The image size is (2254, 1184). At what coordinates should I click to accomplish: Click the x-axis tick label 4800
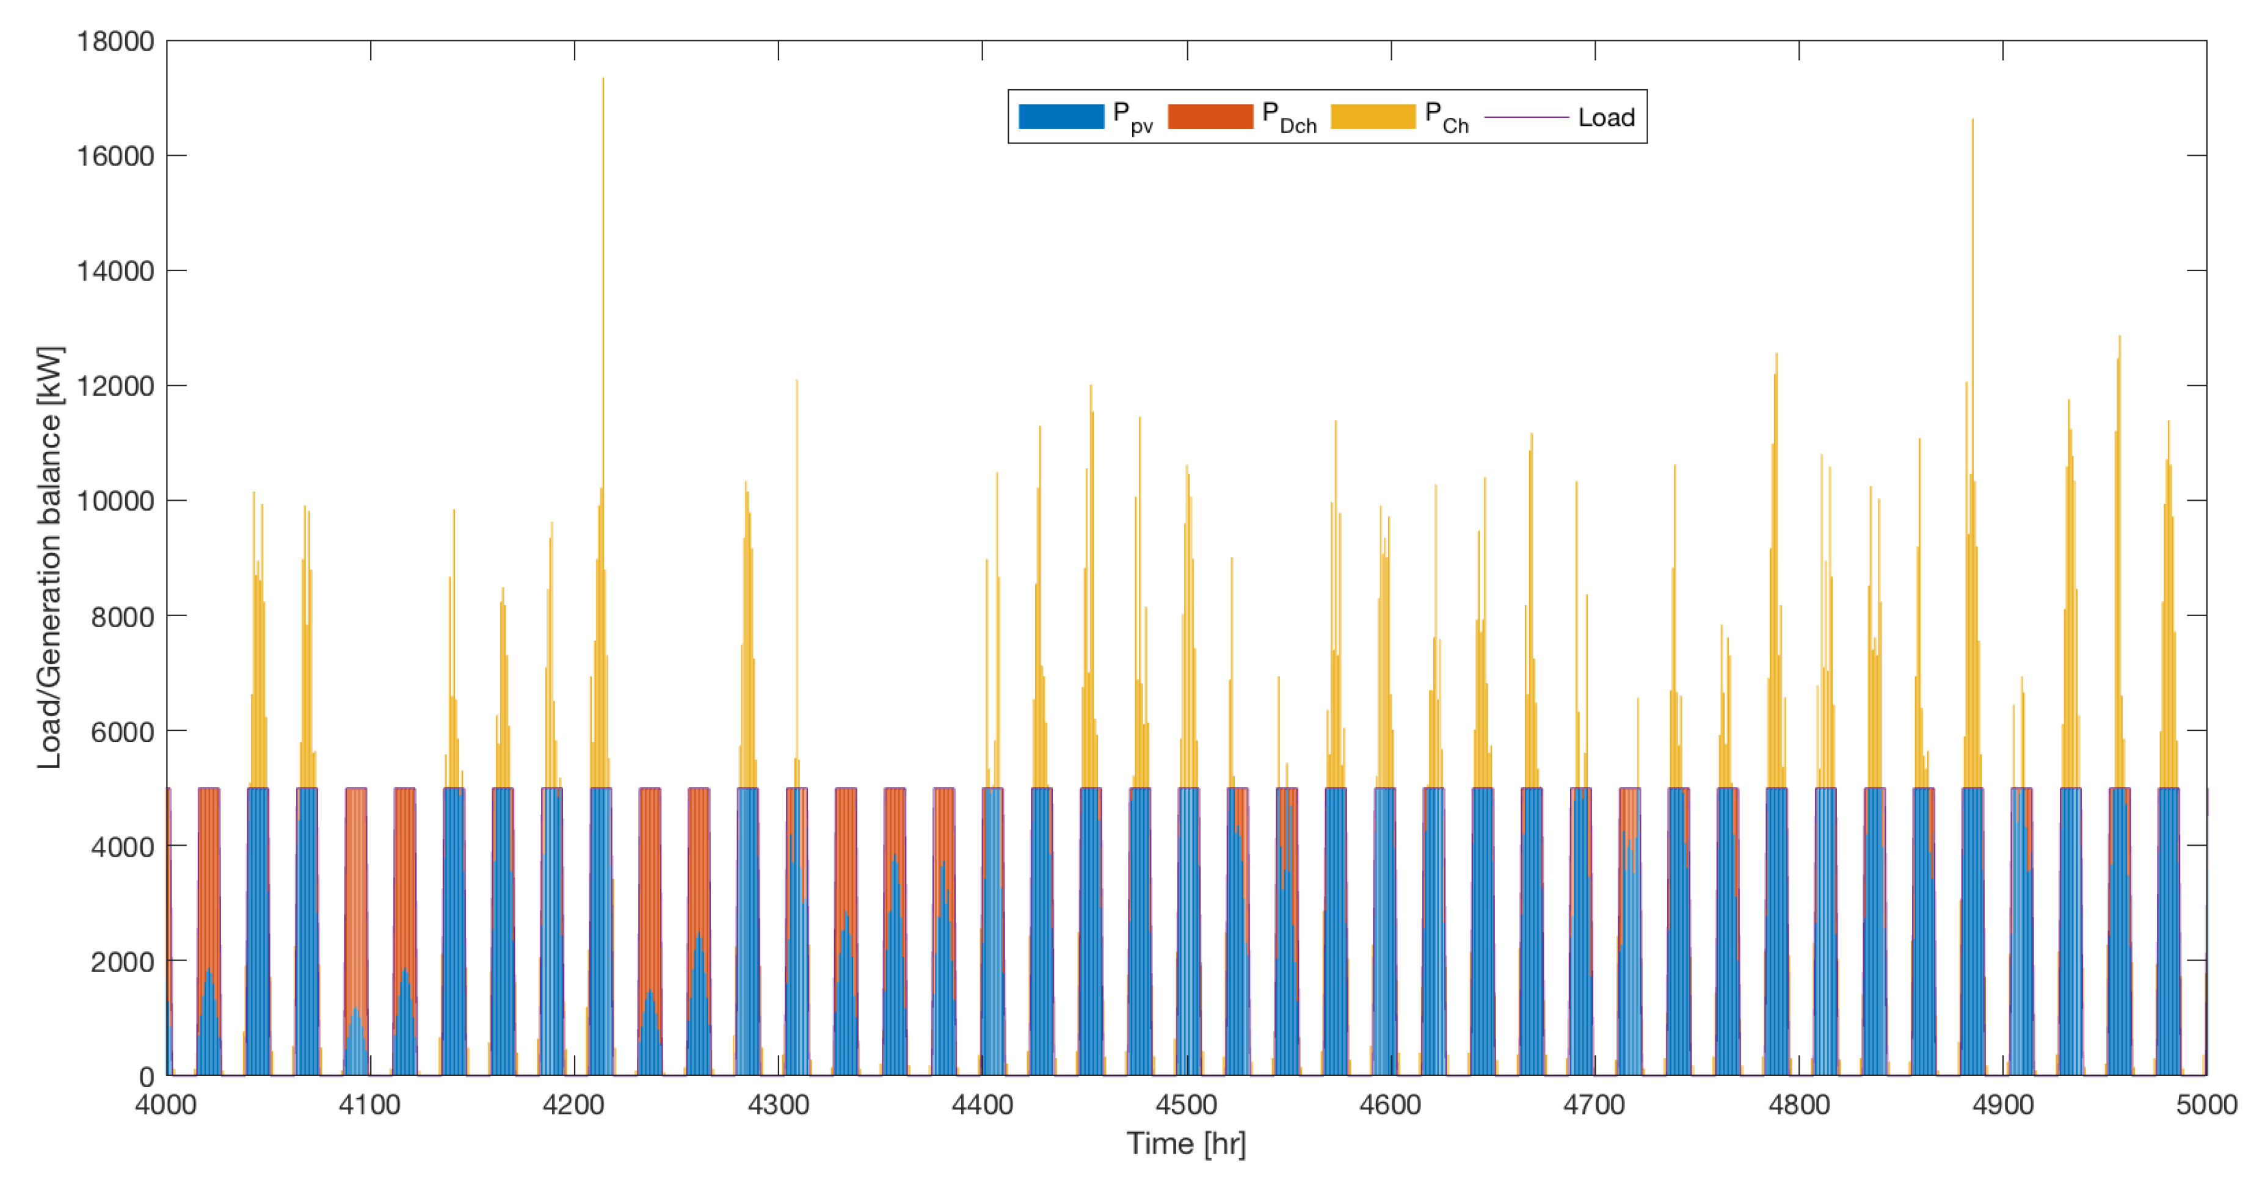tap(1799, 1105)
